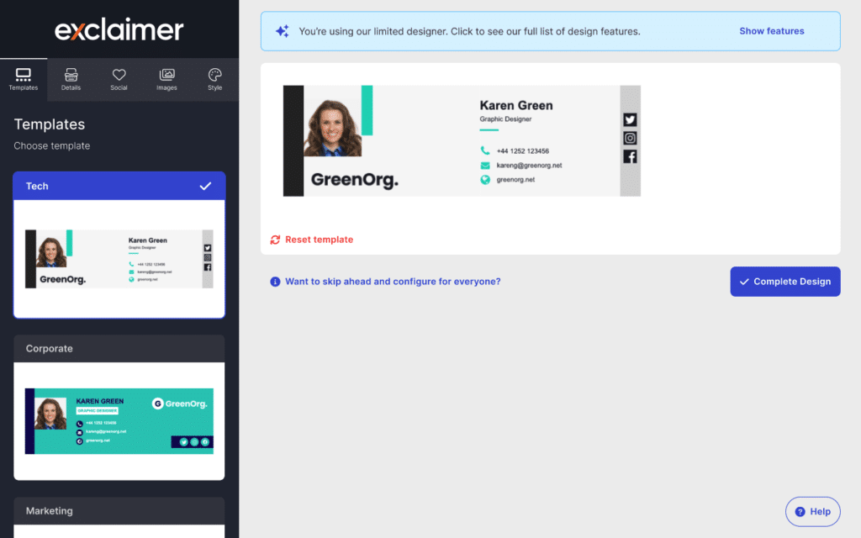
Task: Click Complete Design button
Action: (x=785, y=282)
